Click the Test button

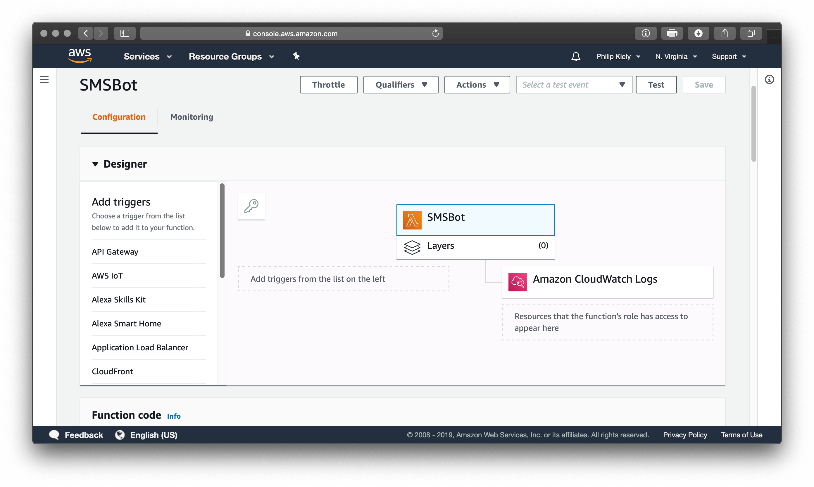pyautogui.click(x=656, y=85)
